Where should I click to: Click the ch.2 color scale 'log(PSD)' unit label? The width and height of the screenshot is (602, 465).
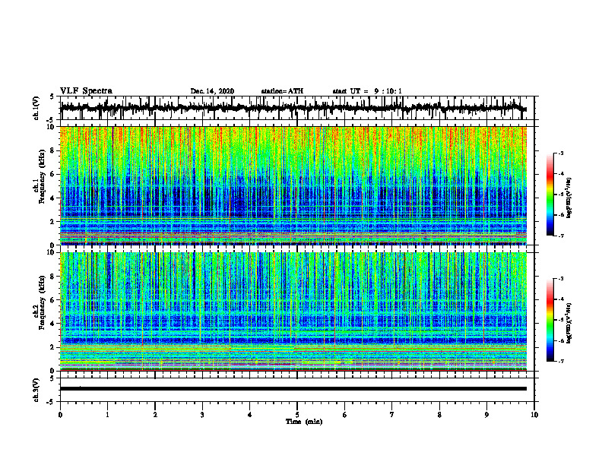click(x=569, y=323)
